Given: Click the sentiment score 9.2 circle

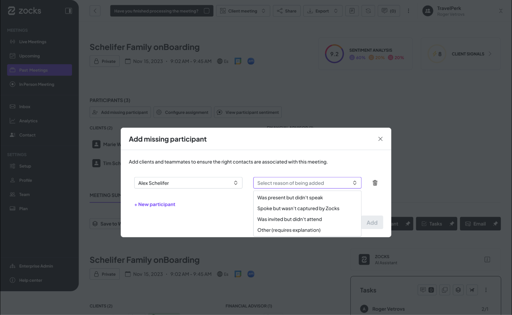Looking at the screenshot, I should click(334, 54).
